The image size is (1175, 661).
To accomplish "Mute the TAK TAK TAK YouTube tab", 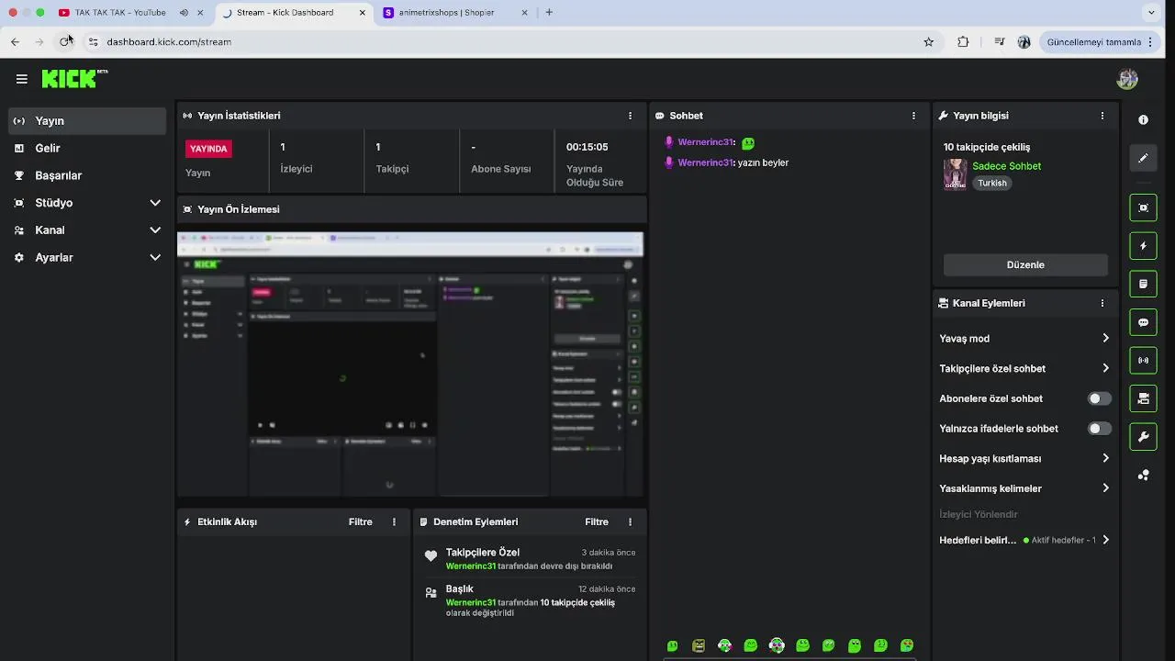I will coord(184,13).
